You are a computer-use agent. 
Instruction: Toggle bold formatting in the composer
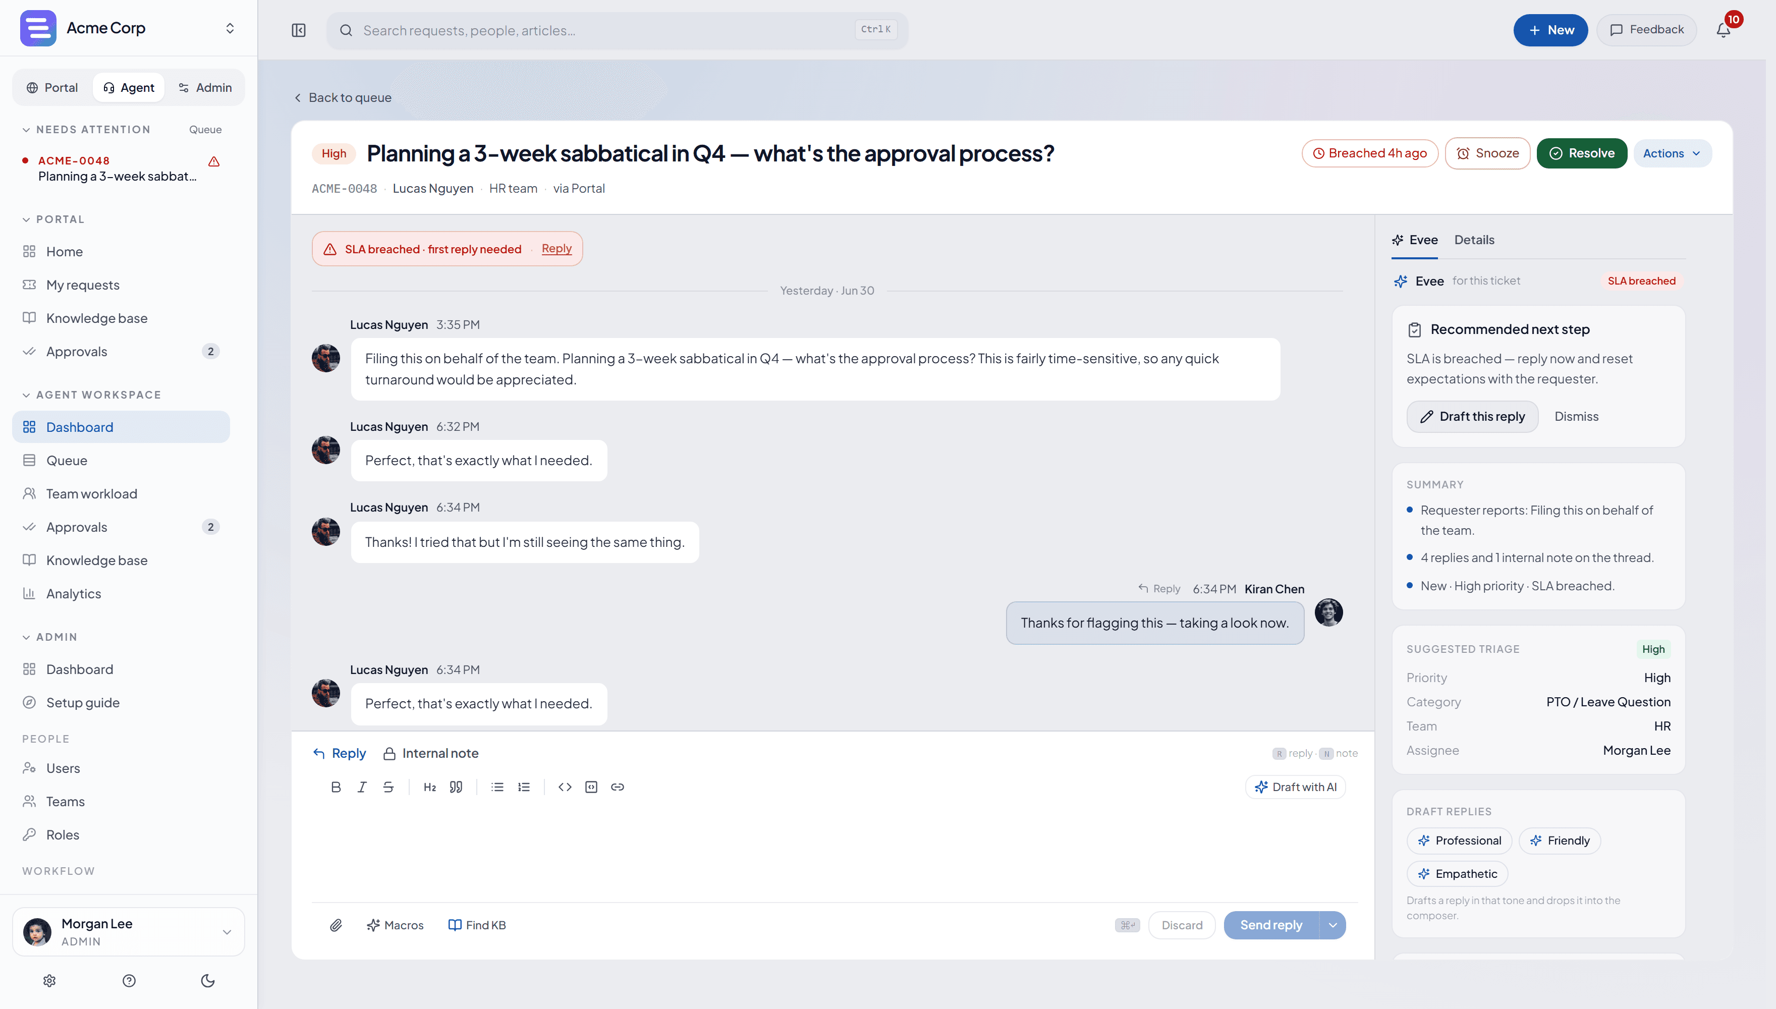tap(336, 787)
